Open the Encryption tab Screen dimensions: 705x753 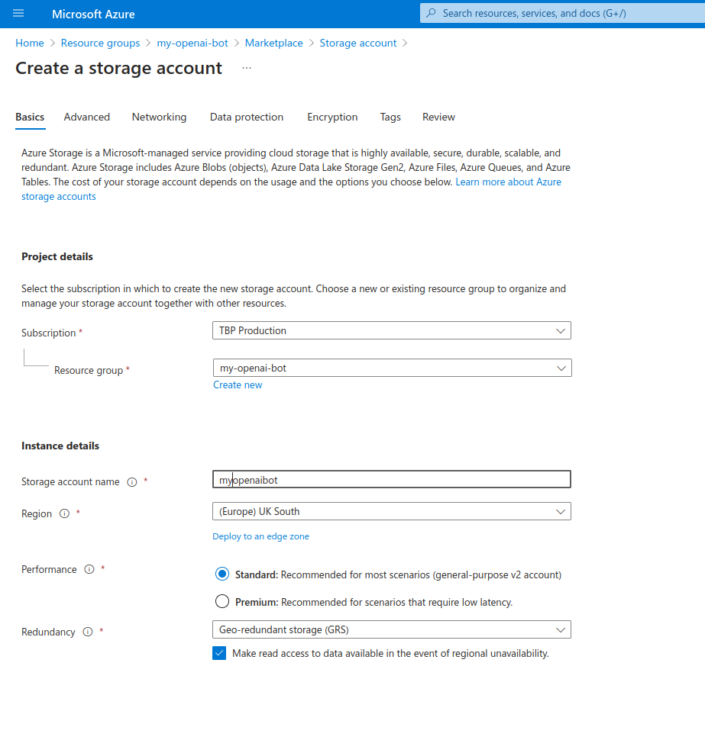[x=332, y=117]
